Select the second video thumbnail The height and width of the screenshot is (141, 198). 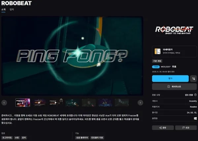coord(39,102)
